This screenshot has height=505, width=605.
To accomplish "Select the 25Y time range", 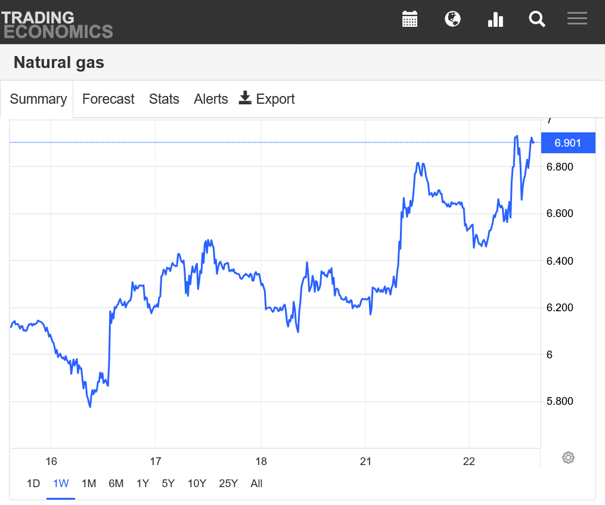I will (x=228, y=484).
